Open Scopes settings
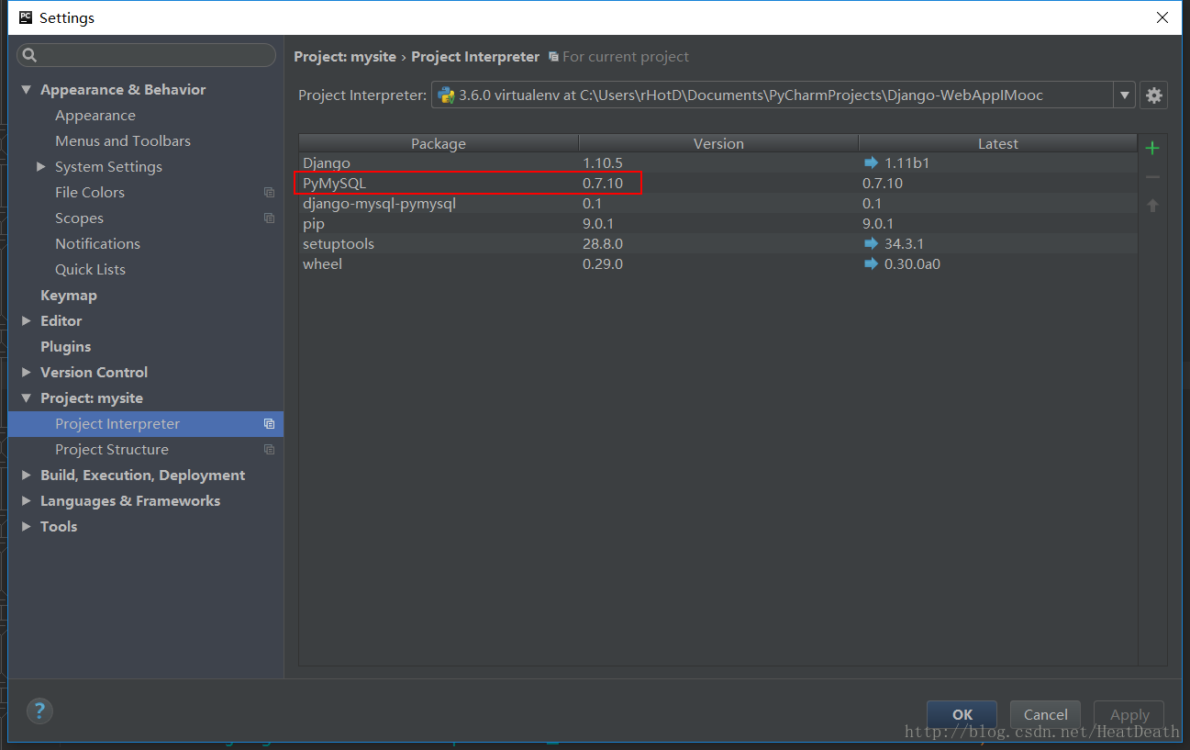The width and height of the screenshot is (1190, 750). 79,218
